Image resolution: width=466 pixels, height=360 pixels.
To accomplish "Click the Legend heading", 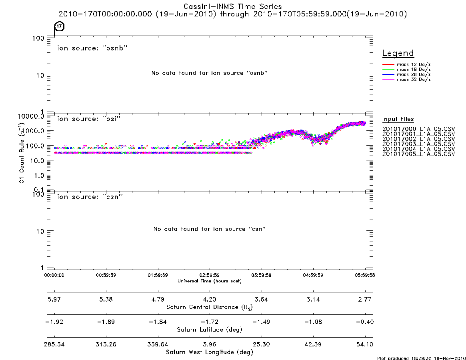I will (398, 53).
